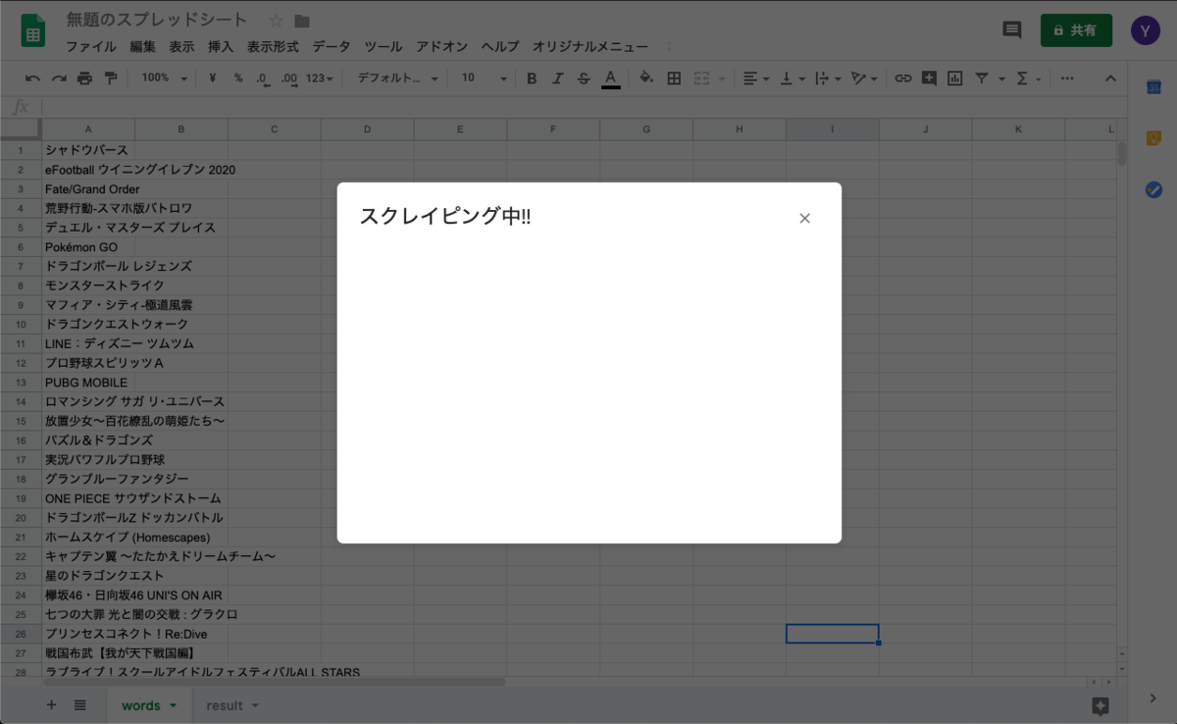Click the Y account avatar
The width and height of the screenshot is (1177, 724).
1145,30
